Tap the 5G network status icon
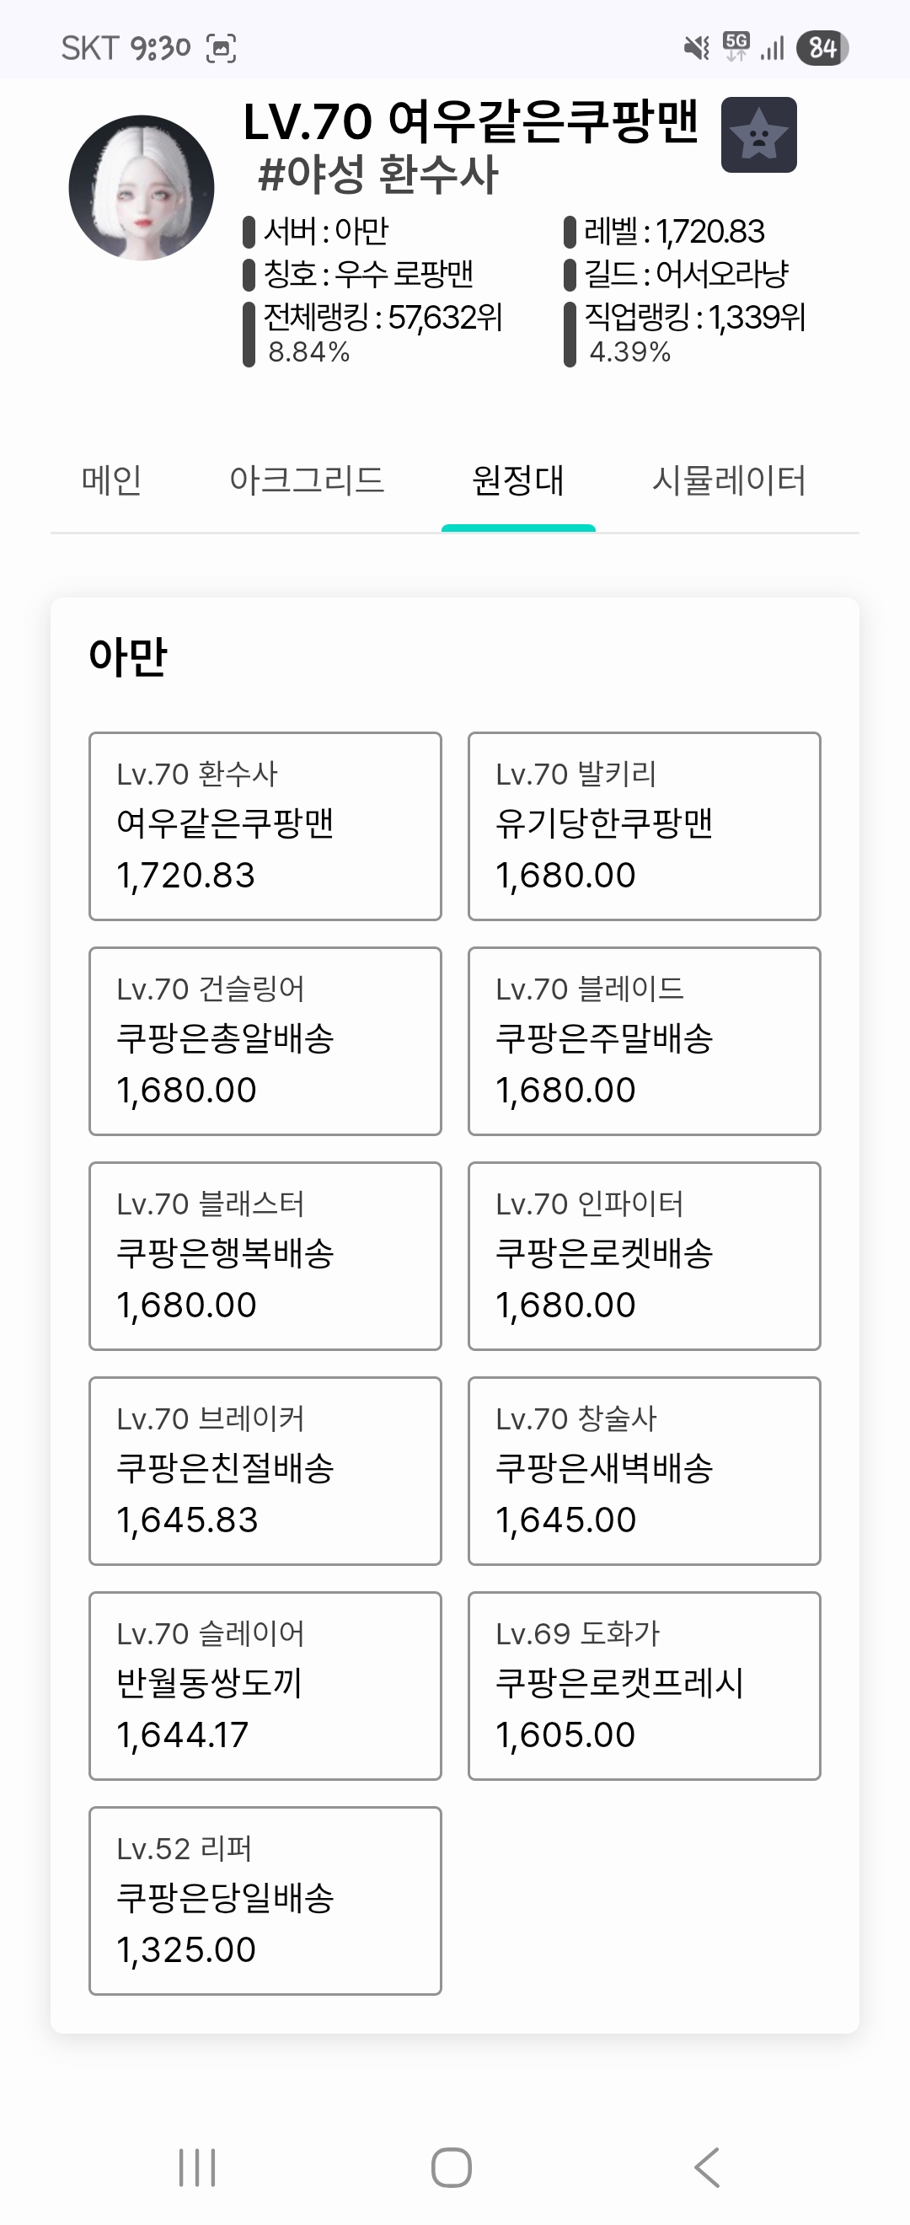910x2225 pixels. 736,46
